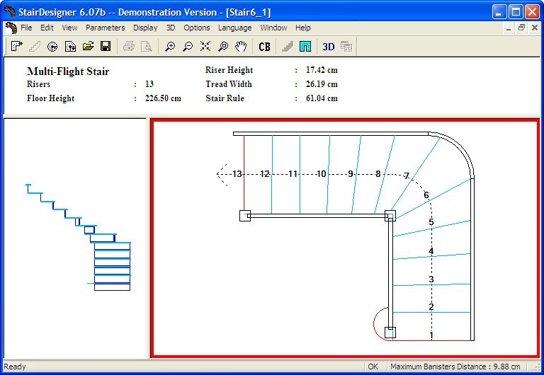Viewport: 544px width, 375px height.
Task: Click the CB toolbar button
Action: (264, 47)
